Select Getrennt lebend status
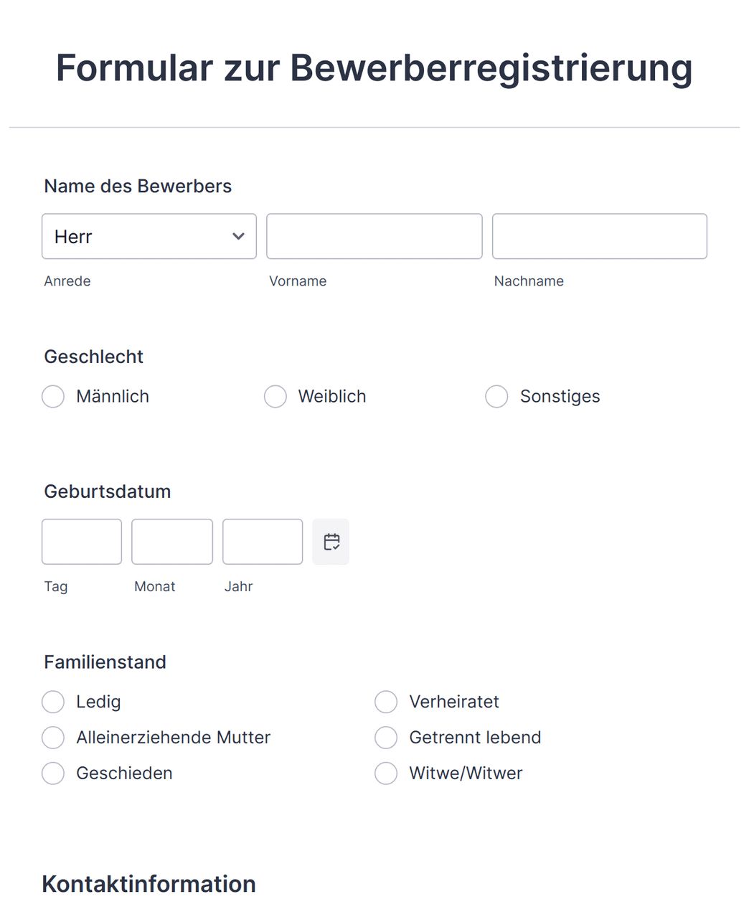Screen dimensions: 749x922 click(386, 738)
